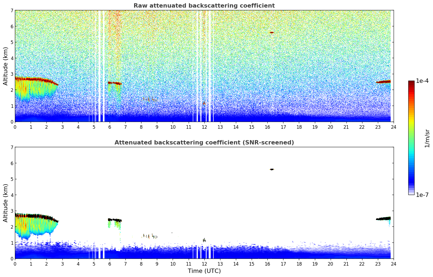Click the 'Attenuated backscattering coefficient (SNR-screened)' title
The image size is (433, 277).
tap(204, 143)
